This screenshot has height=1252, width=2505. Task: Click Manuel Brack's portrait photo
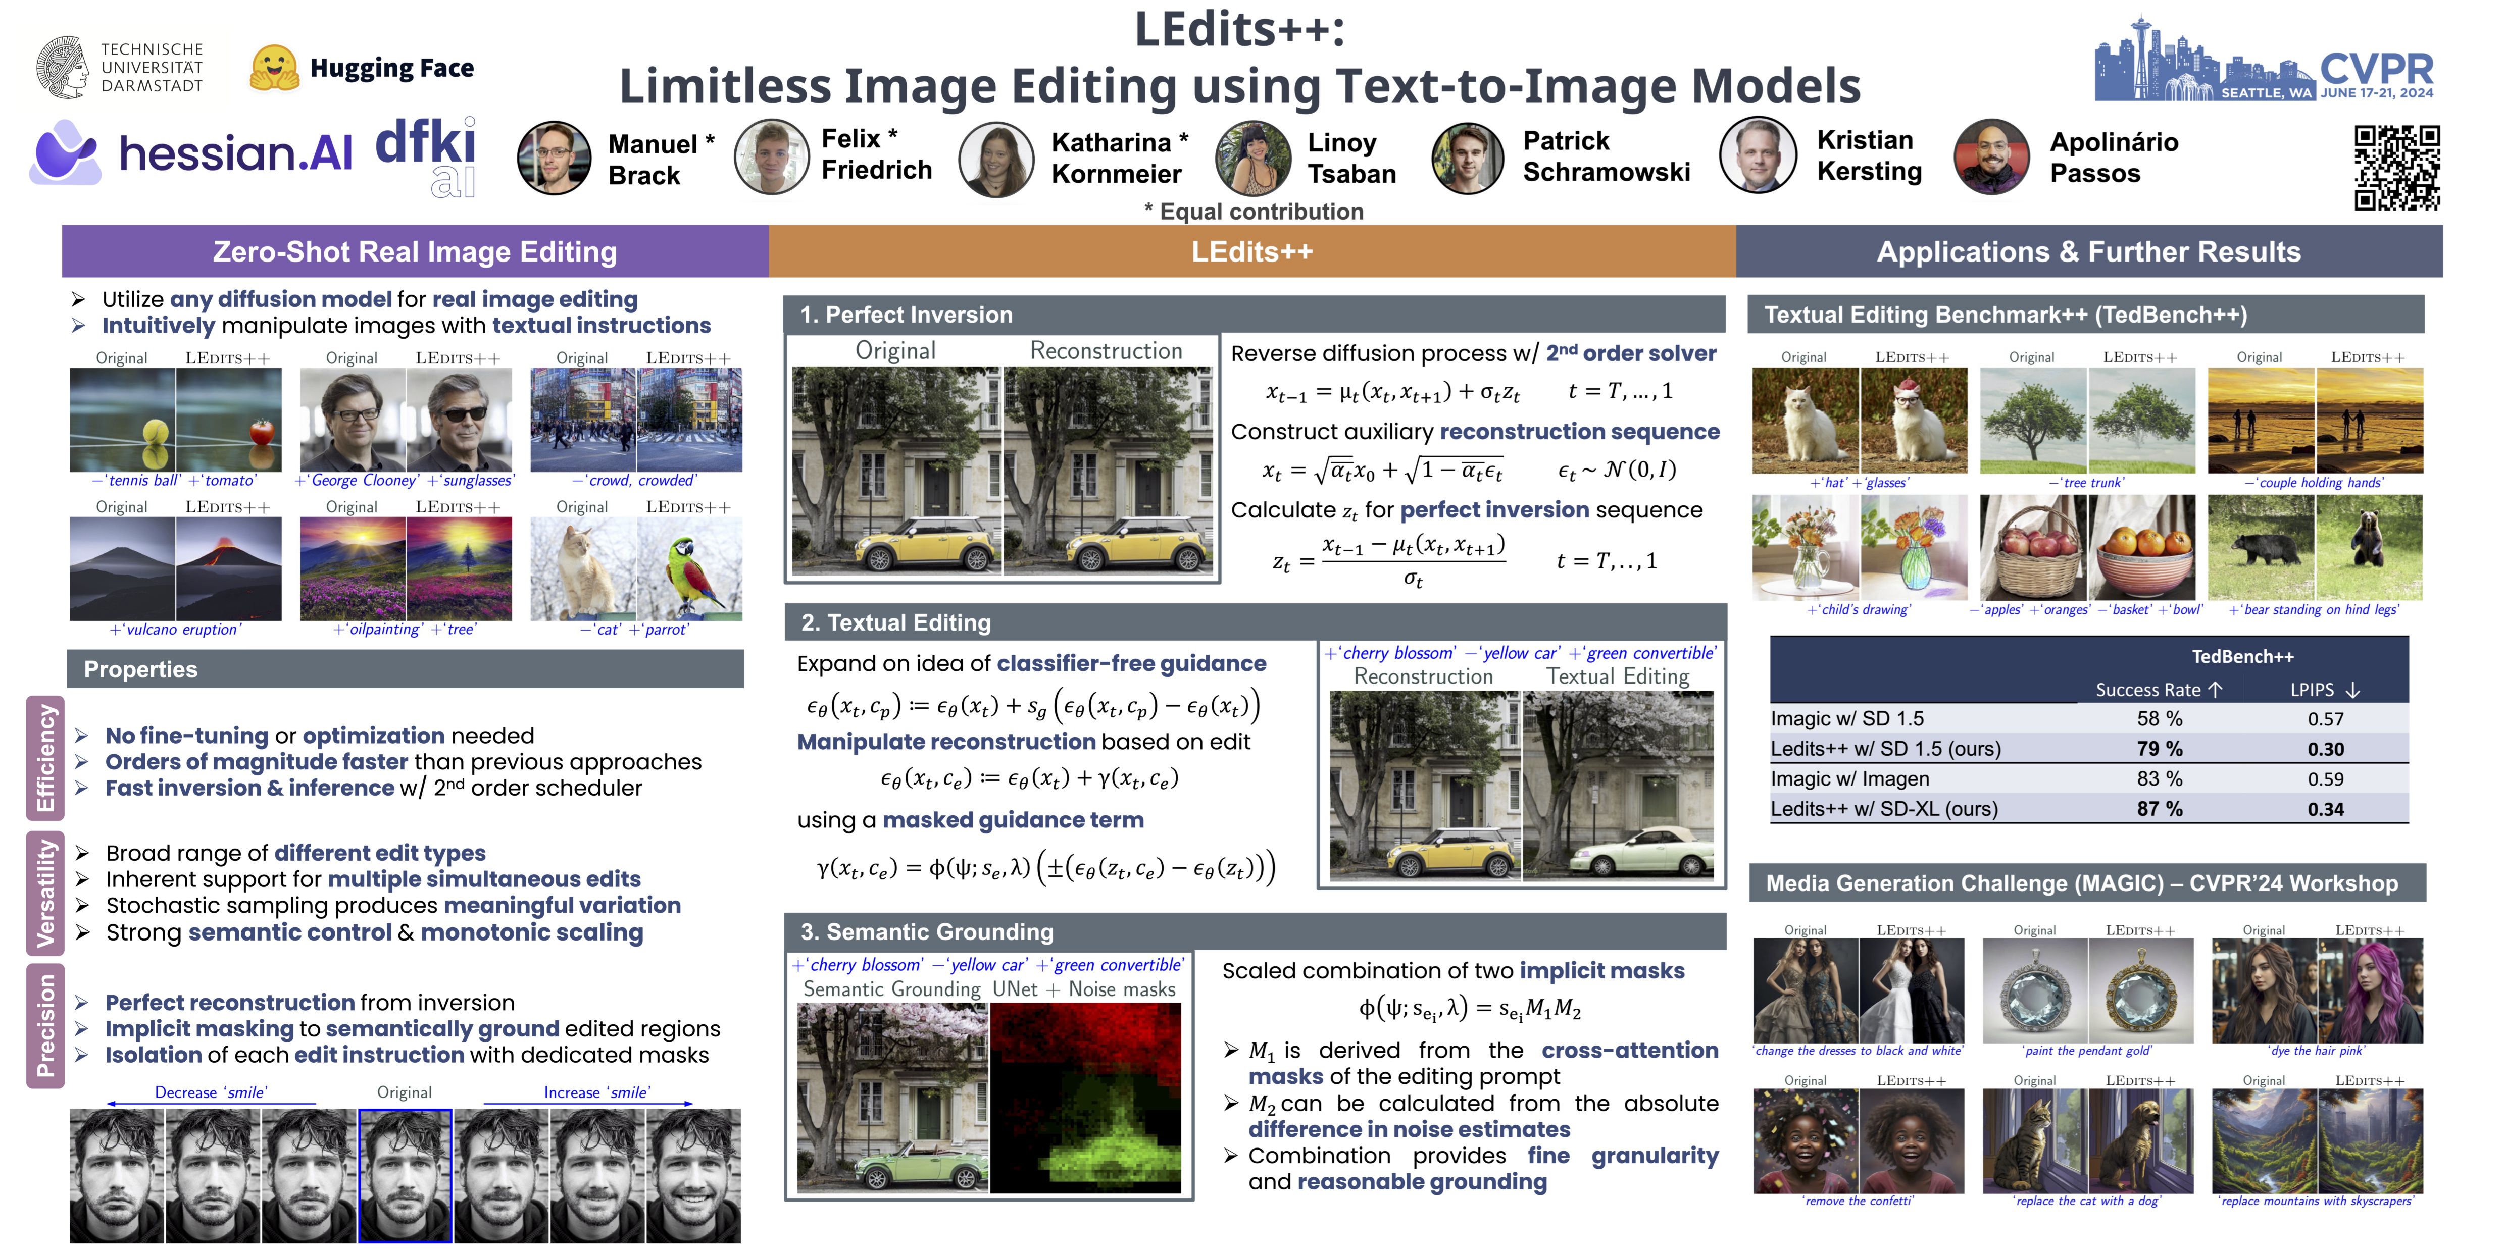(555, 159)
